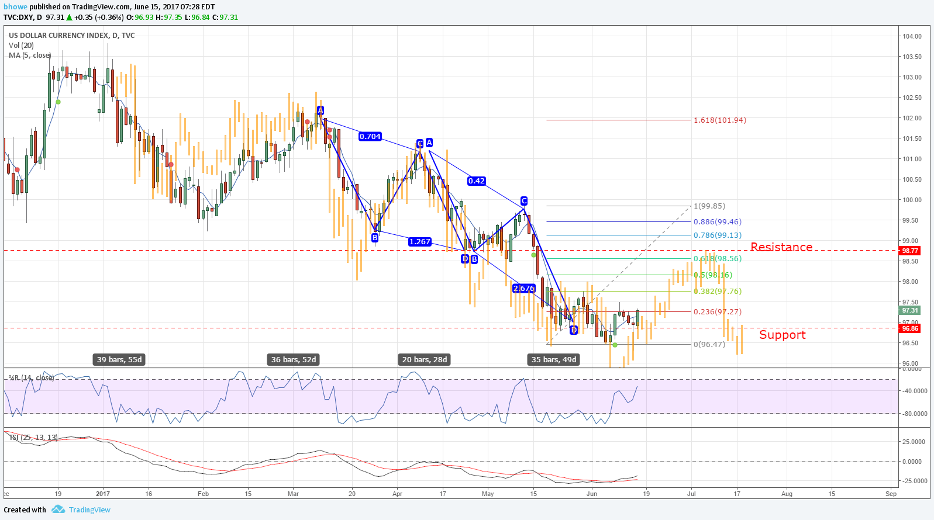Viewport: 934px width, 520px height.
Task: Select the red Support text annotation
Action: click(783, 335)
